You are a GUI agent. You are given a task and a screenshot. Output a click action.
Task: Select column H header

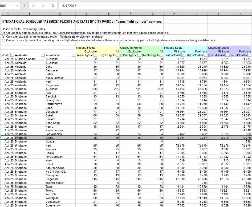pyautogui.click(x=174, y=13)
